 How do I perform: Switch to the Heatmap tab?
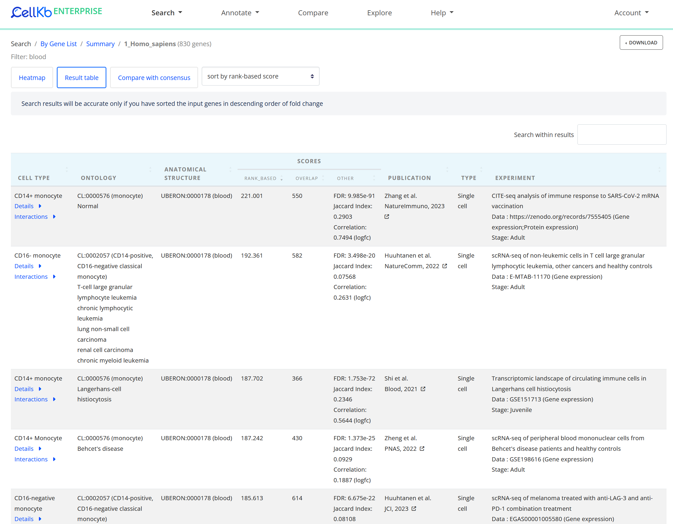32,78
